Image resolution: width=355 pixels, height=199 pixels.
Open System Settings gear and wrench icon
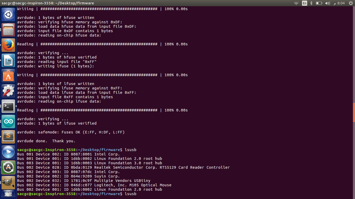8,91
